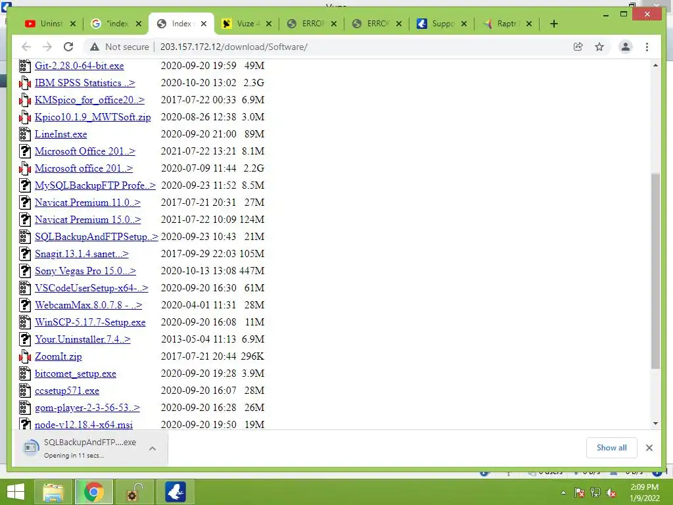
Task: Open the Chrome profile avatar
Action: [x=626, y=47]
